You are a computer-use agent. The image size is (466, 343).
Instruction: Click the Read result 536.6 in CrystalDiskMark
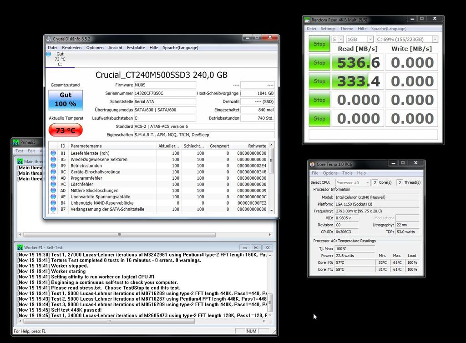click(358, 62)
